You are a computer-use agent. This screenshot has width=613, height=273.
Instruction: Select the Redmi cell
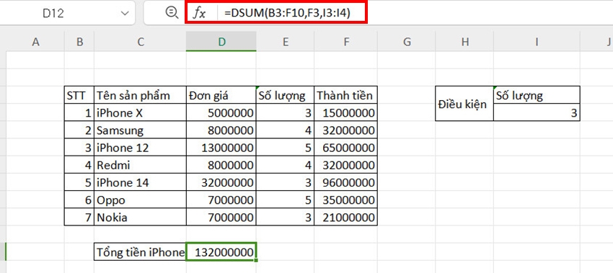point(141,165)
